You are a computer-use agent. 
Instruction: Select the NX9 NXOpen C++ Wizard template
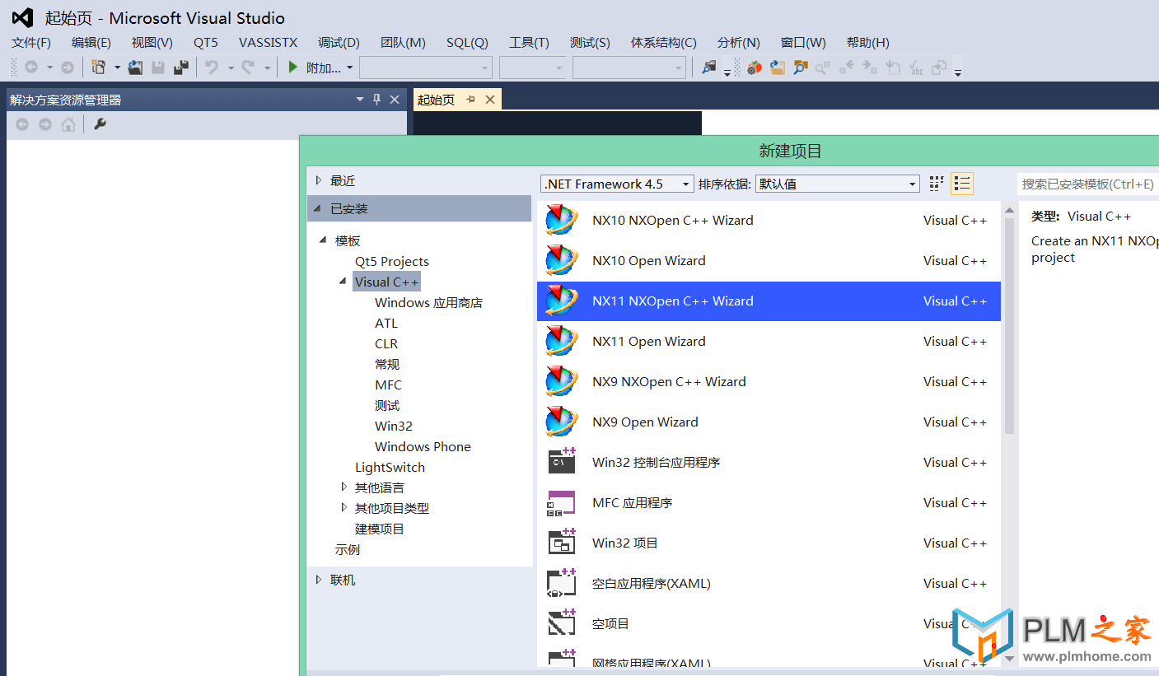(769, 382)
